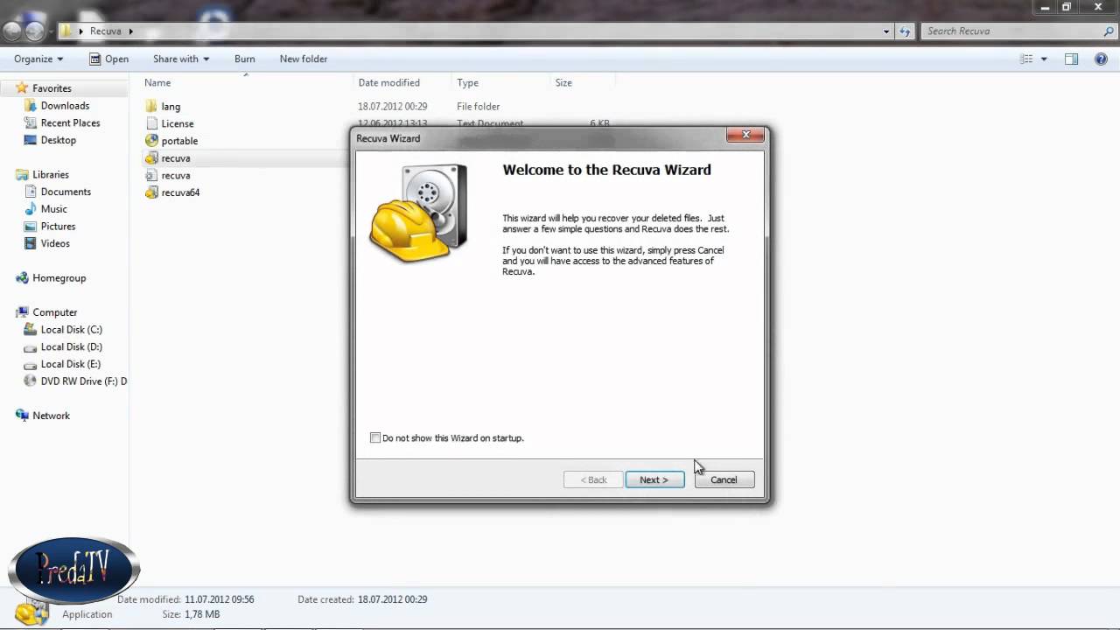Click Open in Explorer toolbar
The image size is (1120, 630).
pyautogui.click(x=108, y=59)
